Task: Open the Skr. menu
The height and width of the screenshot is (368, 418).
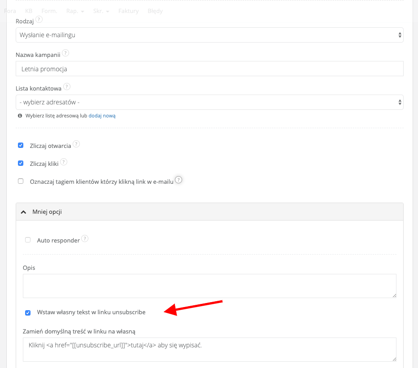Action: pos(101,11)
